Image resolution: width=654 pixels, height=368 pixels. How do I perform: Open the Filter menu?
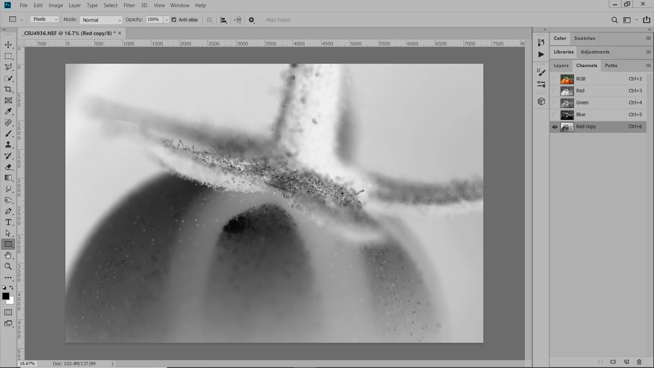[x=129, y=5]
